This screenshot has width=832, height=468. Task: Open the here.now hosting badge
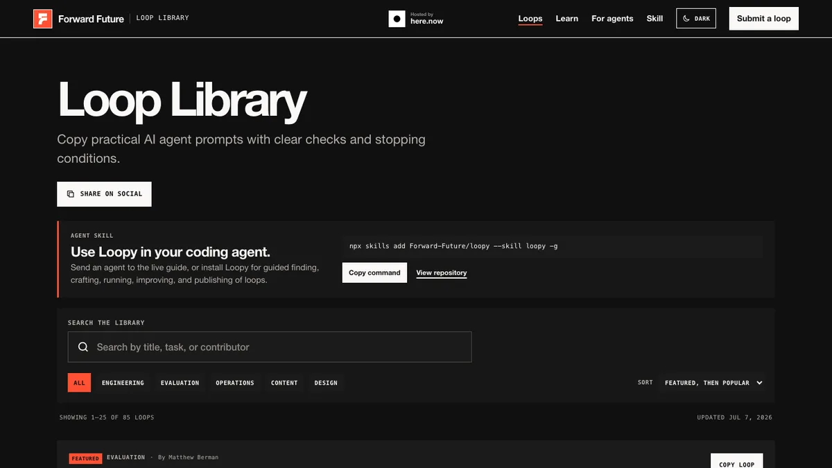416,19
